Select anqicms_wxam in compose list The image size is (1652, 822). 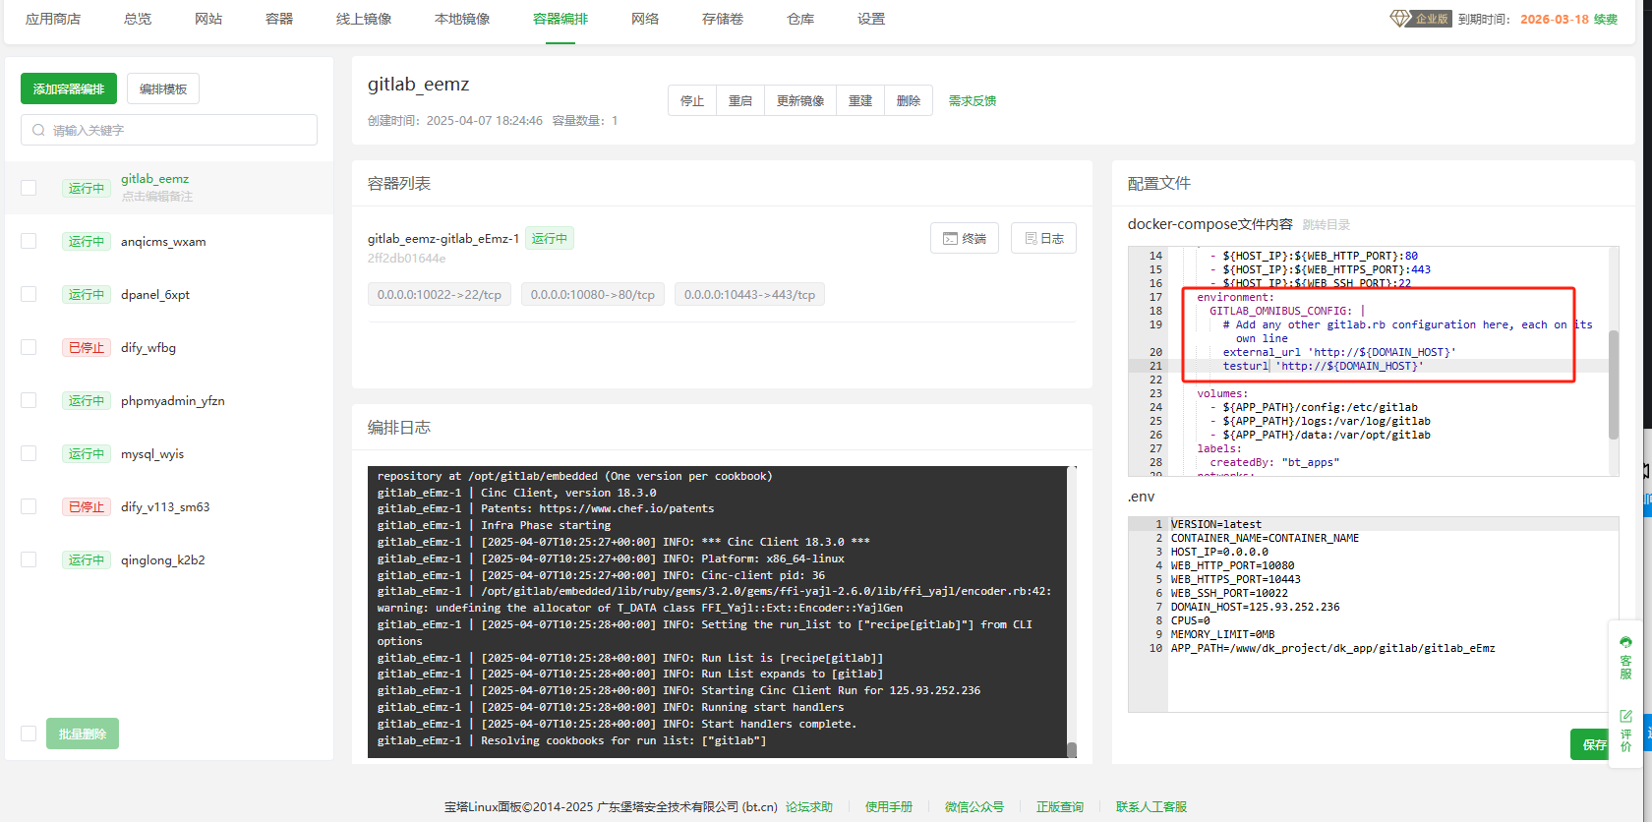tap(163, 241)
